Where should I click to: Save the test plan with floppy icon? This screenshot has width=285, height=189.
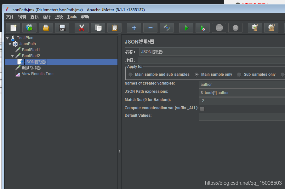[x=62, y=28]
